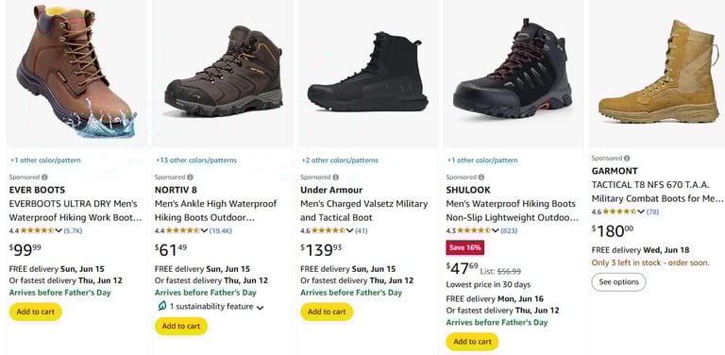Open +13 other colors/patterns link

pos(196,161)
